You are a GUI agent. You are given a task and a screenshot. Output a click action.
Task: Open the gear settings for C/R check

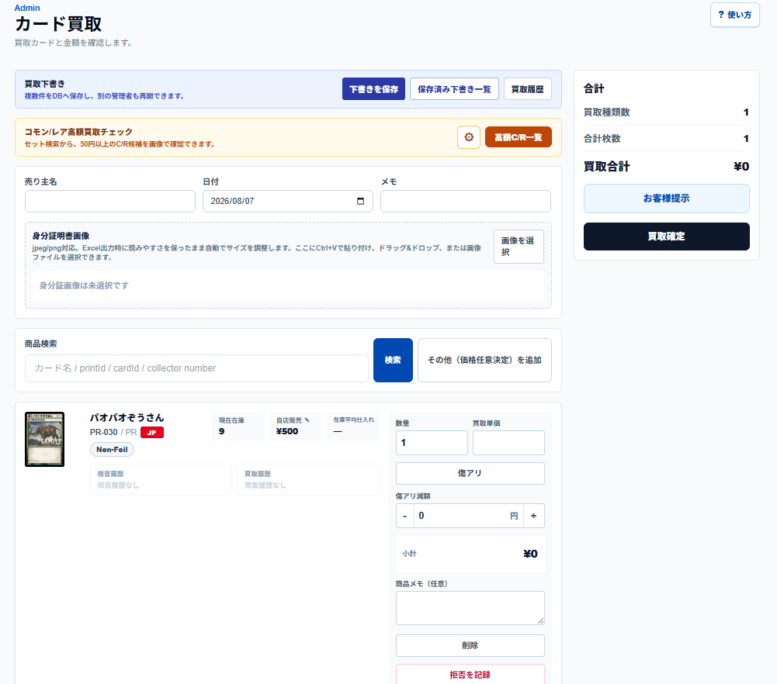468,137
